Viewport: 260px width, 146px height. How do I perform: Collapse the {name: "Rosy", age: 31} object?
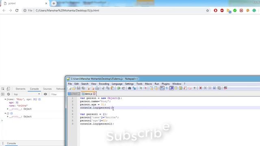point(5,99)
